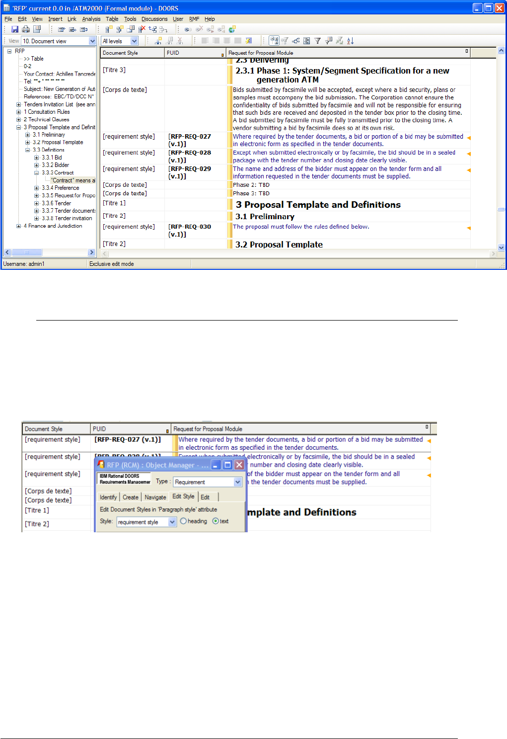
Task: Select '3.3.6 Tender' in the tree
Action: pyautogui.click(x=57, y=203)
